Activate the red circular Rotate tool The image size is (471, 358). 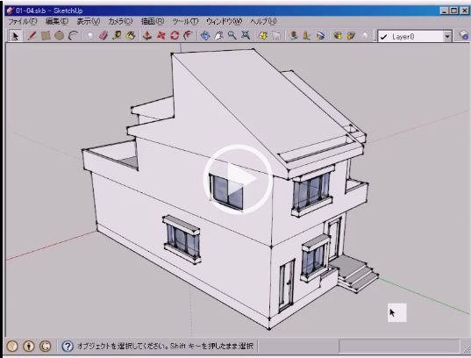pyautogui.click(x=175, y=36)
